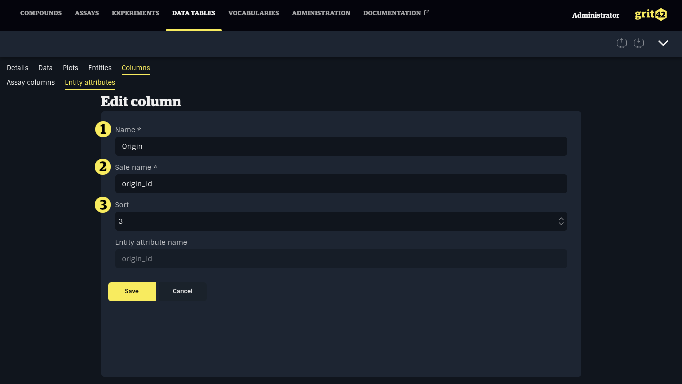Go to the Experiments section

pos(135,13)
